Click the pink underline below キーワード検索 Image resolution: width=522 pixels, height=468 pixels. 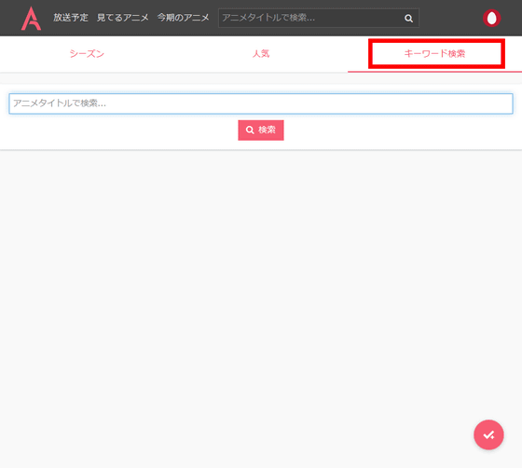click(434, 71)
